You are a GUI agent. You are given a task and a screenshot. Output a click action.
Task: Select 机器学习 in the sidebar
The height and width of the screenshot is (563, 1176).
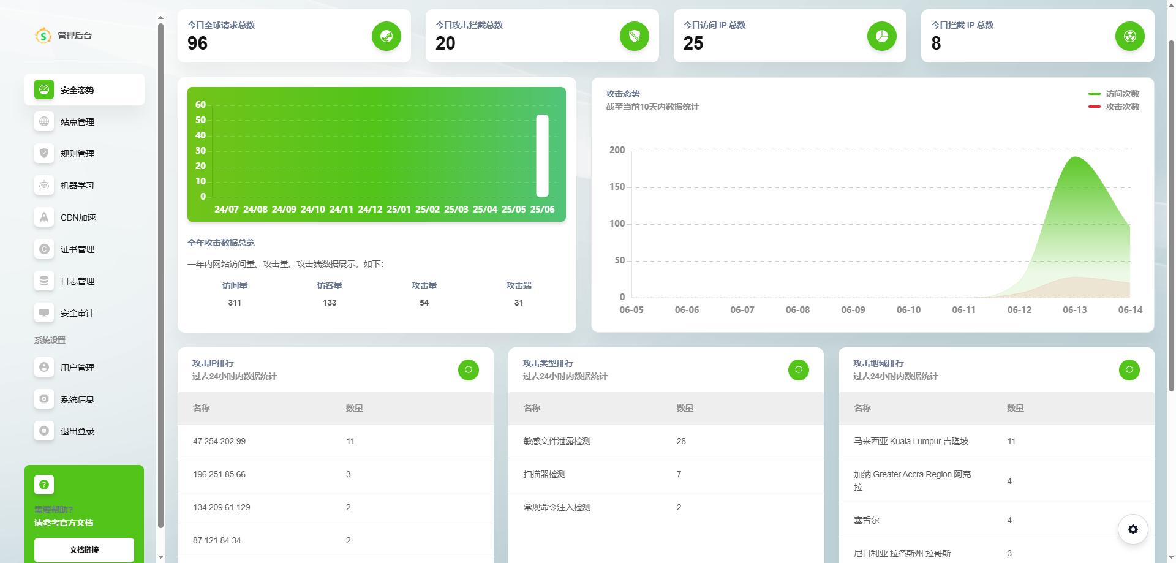[77, 186]
